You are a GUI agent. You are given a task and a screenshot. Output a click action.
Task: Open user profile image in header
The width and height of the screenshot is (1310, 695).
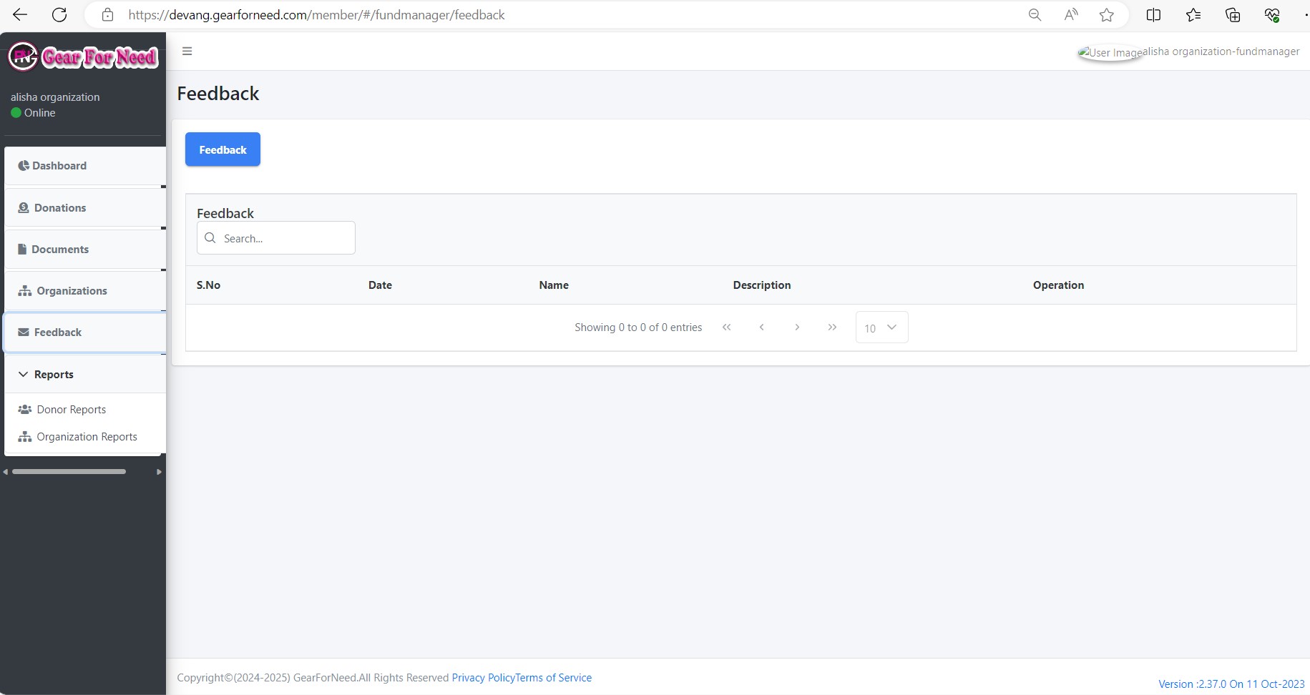1110,52
